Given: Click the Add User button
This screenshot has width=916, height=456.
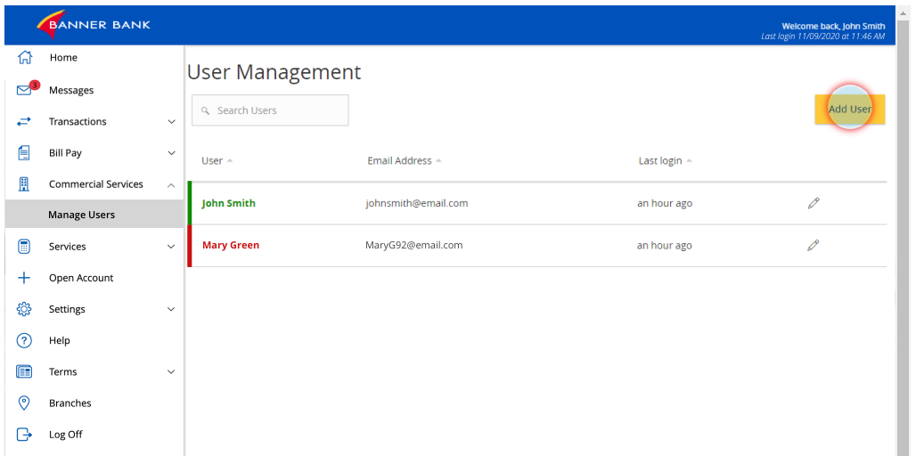Looking at the screenshot, I should click(x=850, y=110).
